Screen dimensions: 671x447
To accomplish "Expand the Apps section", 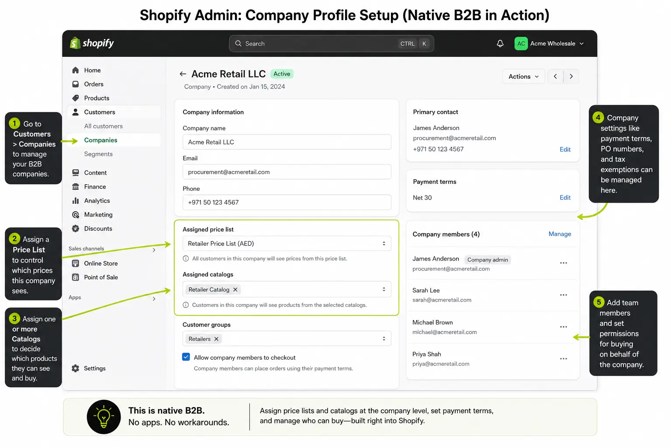I will [154, 299].
